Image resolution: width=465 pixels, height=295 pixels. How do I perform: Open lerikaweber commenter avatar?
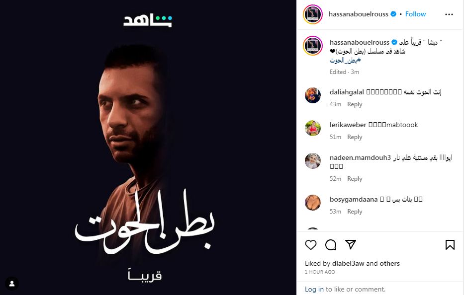[x=313, y=128]
